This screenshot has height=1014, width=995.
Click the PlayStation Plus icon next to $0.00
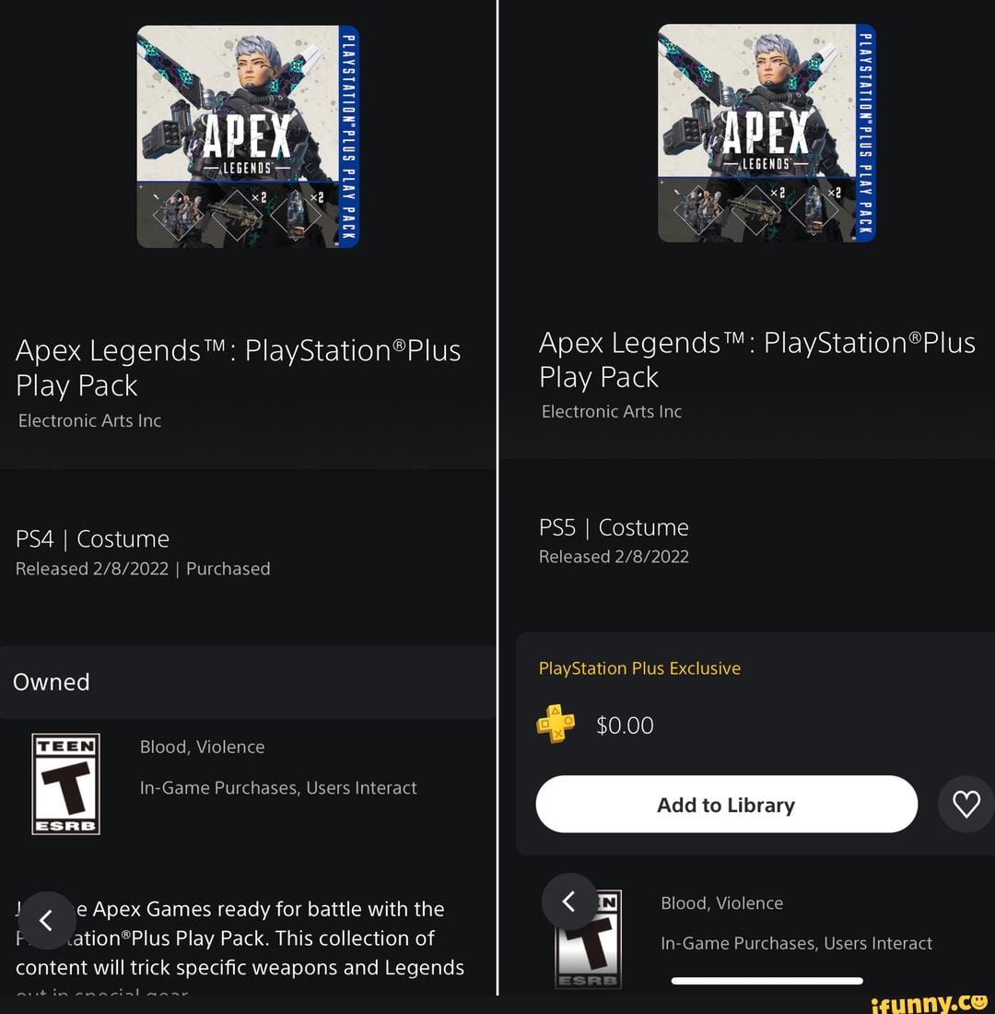(556, 725)
